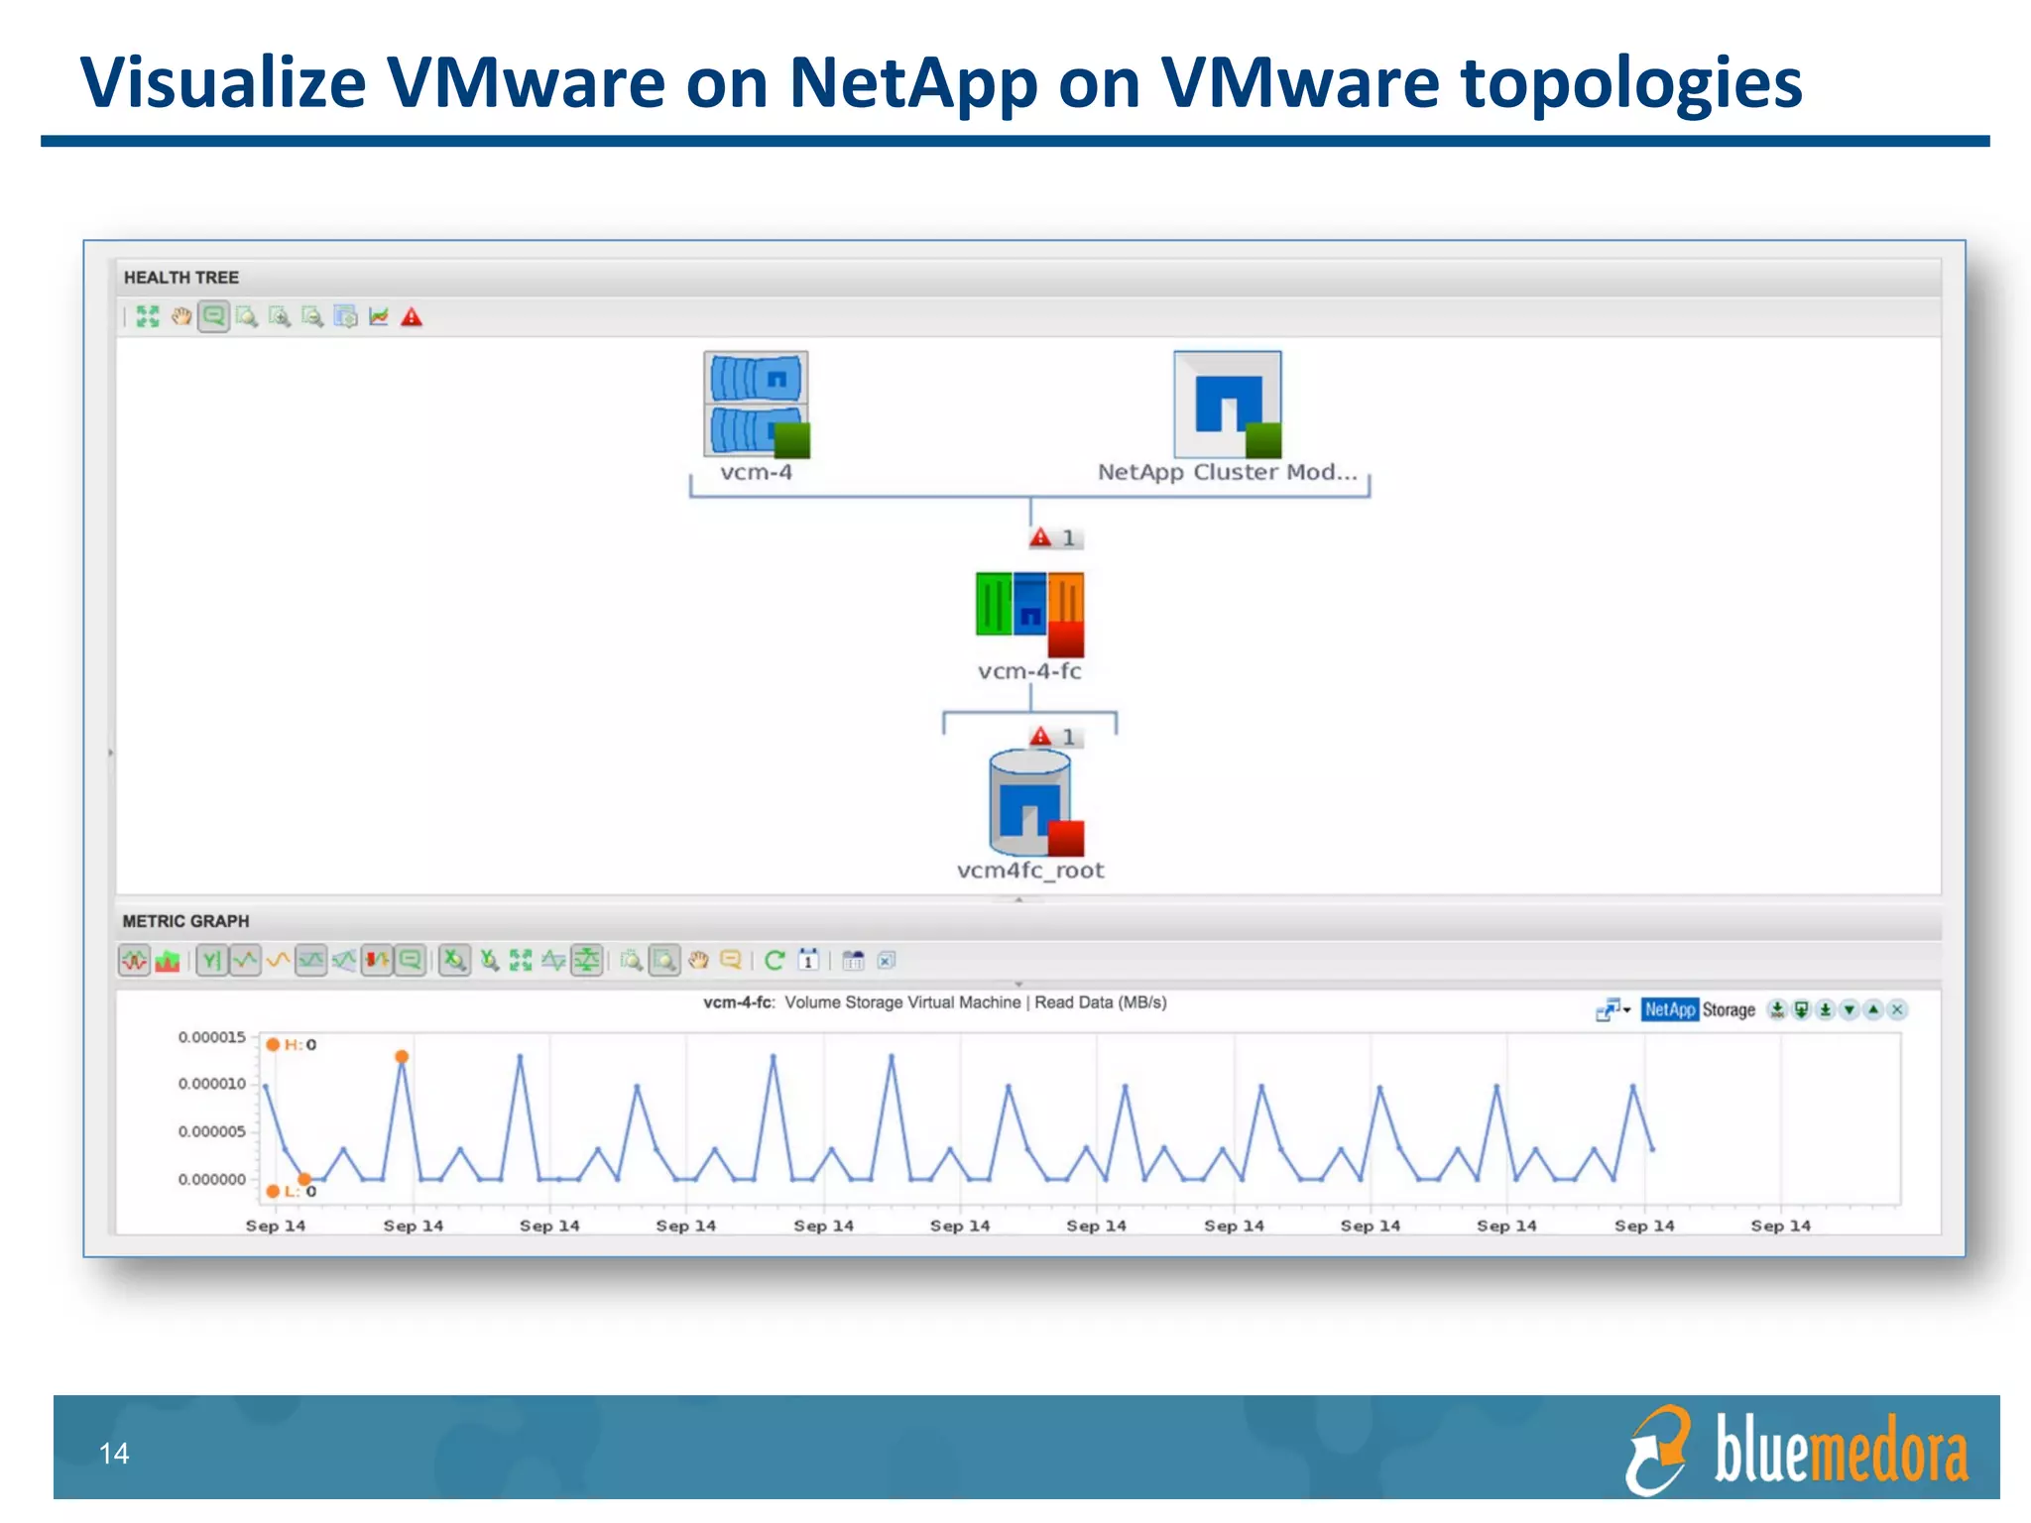Select the pan hand tool in Health Tree toolbar
This screenshot has height=1523, width=2031.
pos(181,316)
